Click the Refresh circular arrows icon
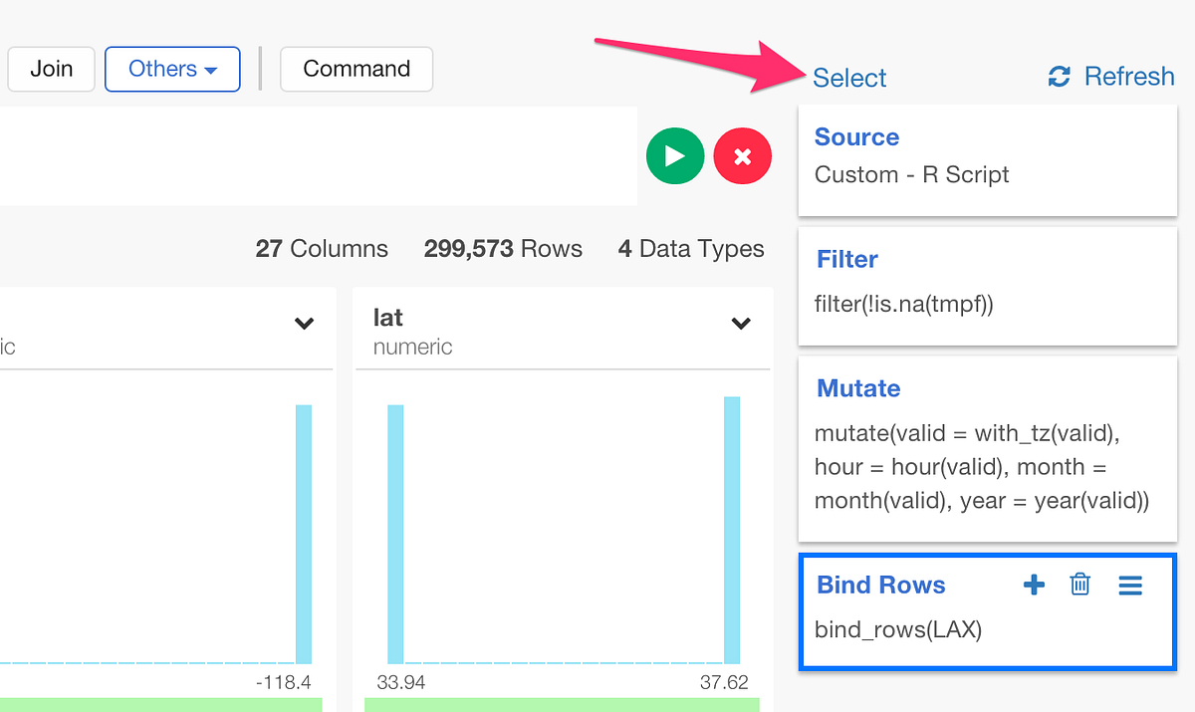Viewport: 1195px width, 712px height. click(1058, 76)
